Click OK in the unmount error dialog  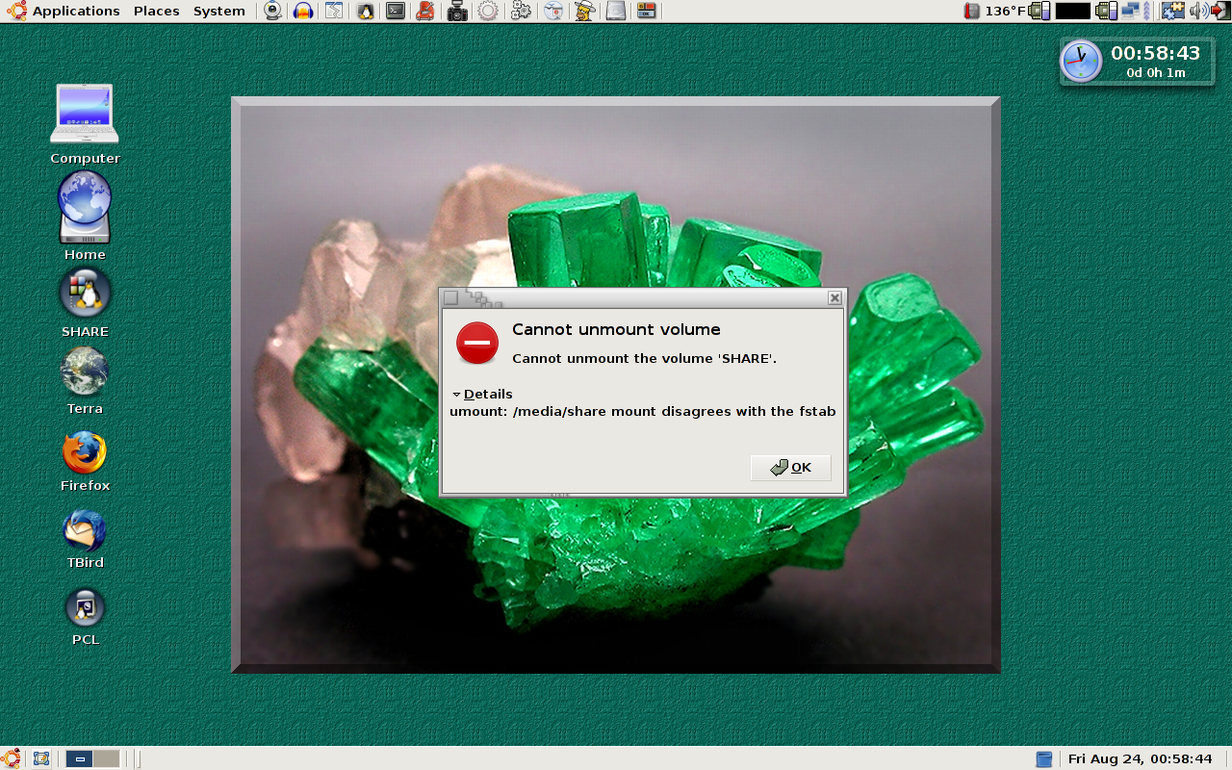click(x=790, y=468)
